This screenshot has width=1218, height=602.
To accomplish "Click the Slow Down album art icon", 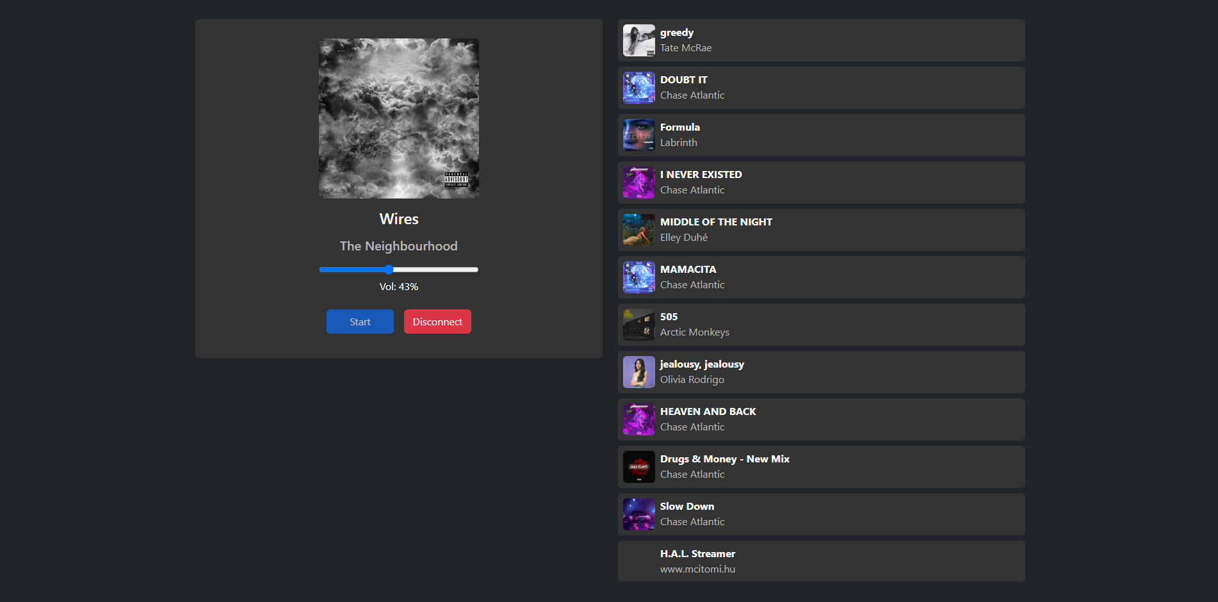I will (638, 514).
